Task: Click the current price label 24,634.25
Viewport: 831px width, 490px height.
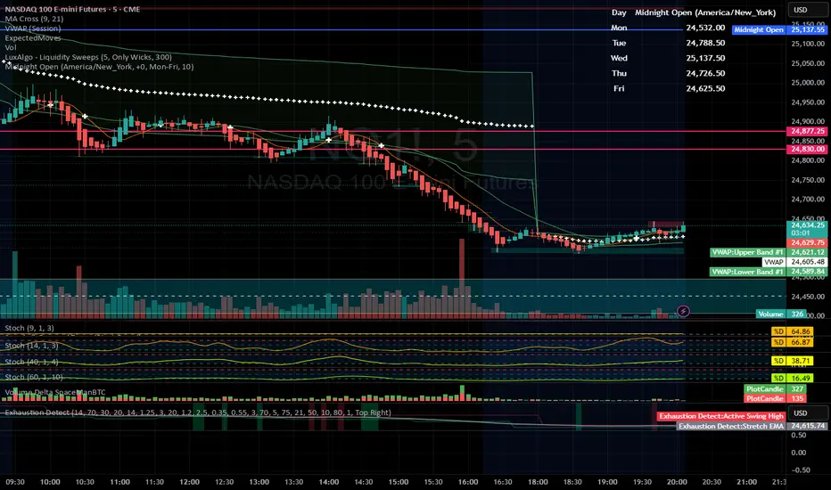Action: [808, 225]
